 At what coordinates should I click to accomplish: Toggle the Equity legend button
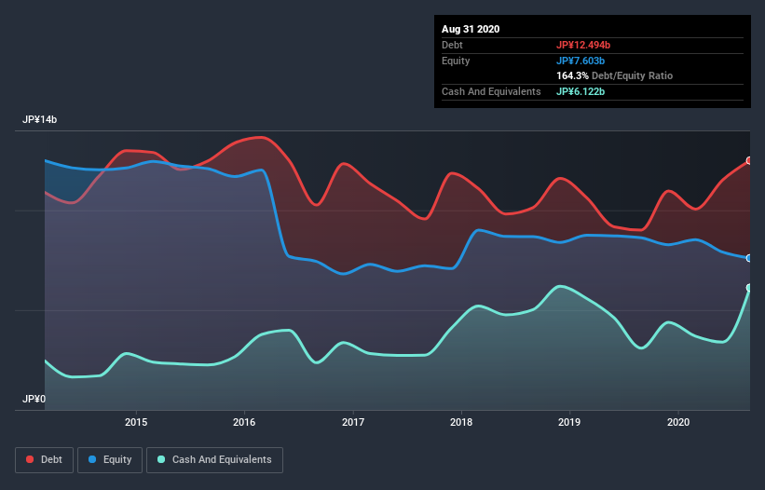[110, 460]
